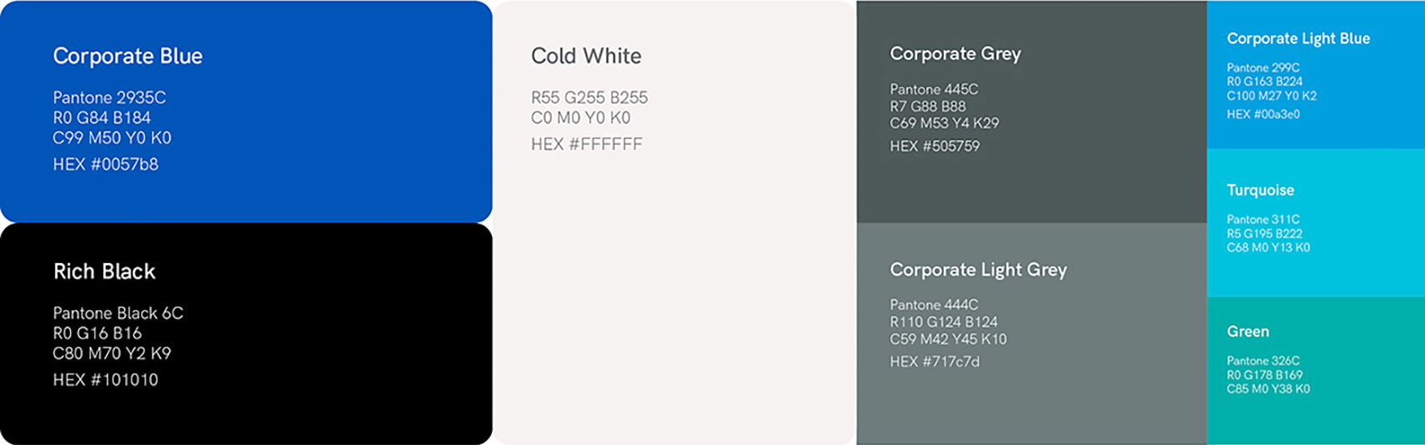Screen dimensions: 1425x445
Task: Click the Corporate Blue heading
Action: coord(127,56)
